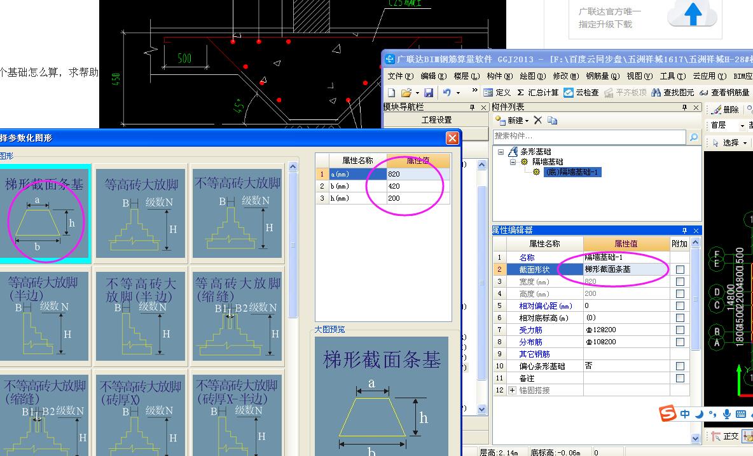Click the New file icon in GGJ2013 toolbar
753x456 pixels.
pyautogui.click(x=391, y=93)
